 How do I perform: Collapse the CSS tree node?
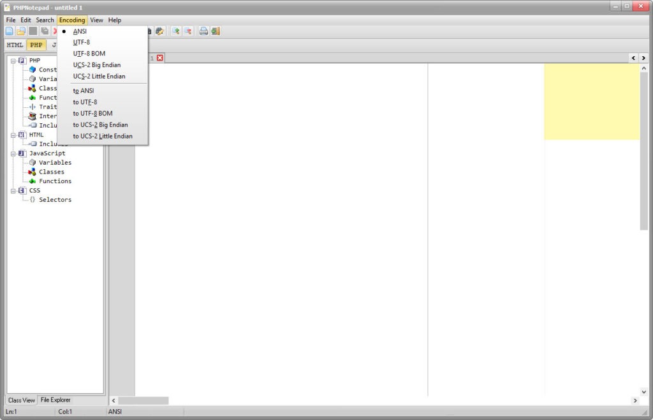click(13, 190)
